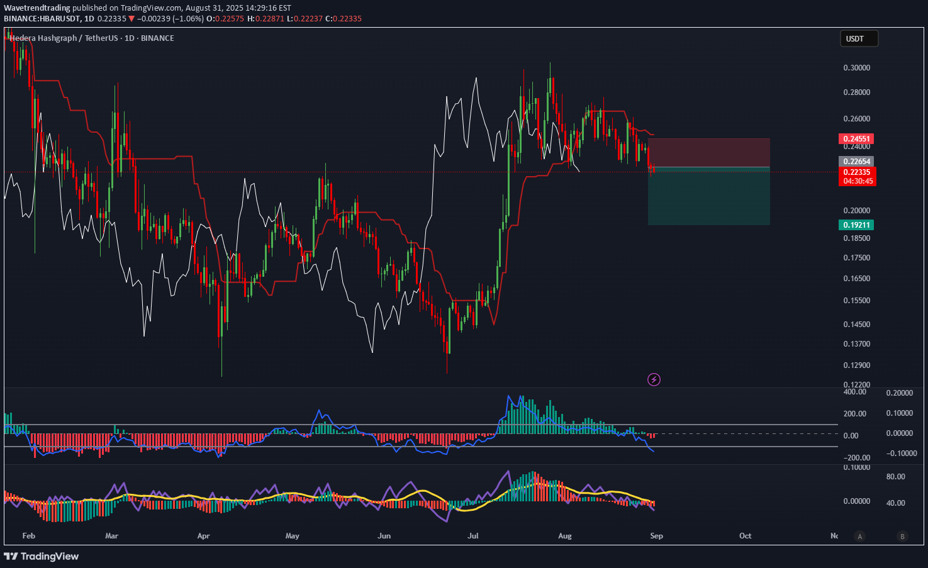Click the 0.26000 price axis label
928x568 pixels.
[856, 119]
